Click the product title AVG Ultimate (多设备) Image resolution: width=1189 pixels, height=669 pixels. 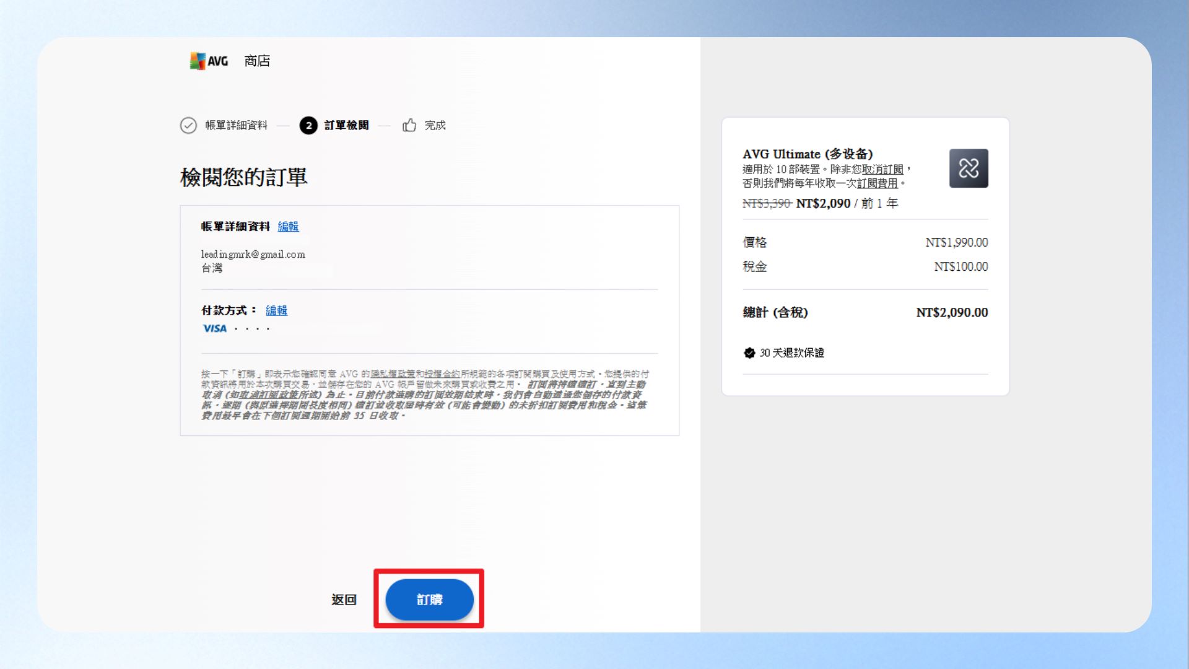click(x=808, y=154)
